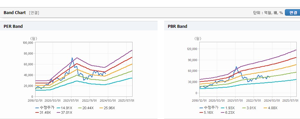
Task: Click the 2022/11/01 x-axis label in PBR chart
Action: [x=254, y=100]
